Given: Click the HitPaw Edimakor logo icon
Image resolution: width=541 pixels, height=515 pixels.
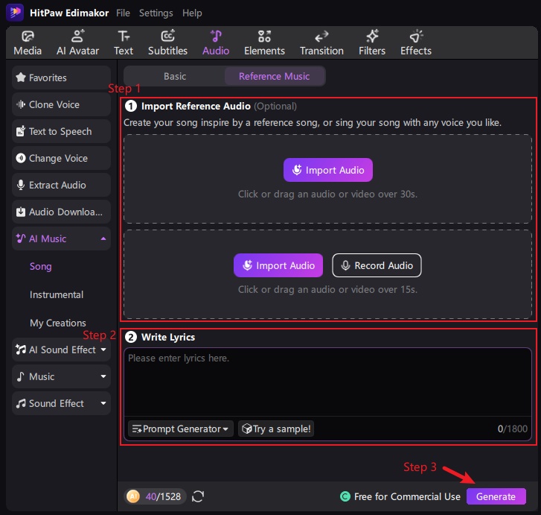Looking at the screenshot, I should coord(15,13).
